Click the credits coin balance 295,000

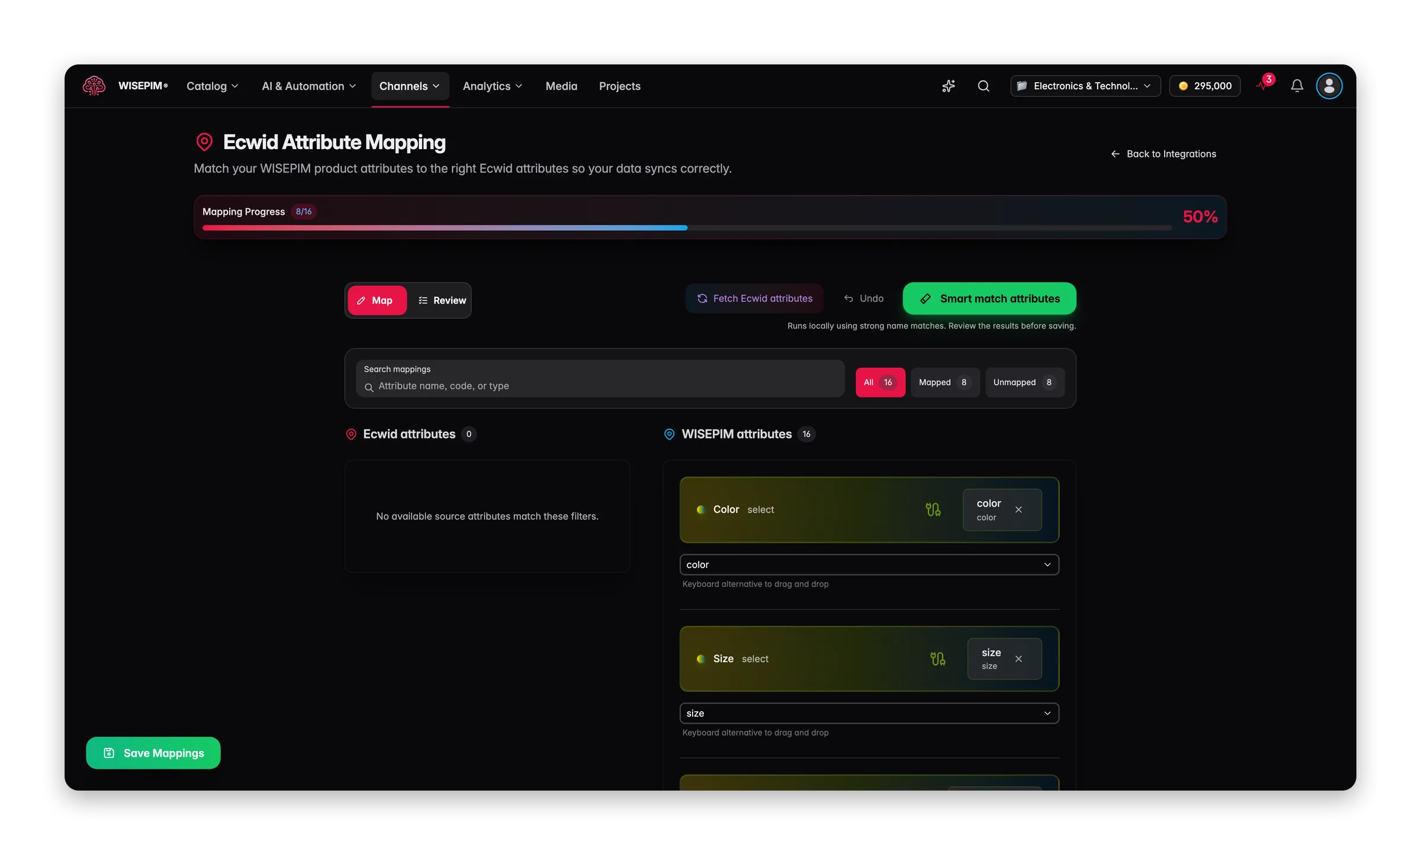(1205, 86)
